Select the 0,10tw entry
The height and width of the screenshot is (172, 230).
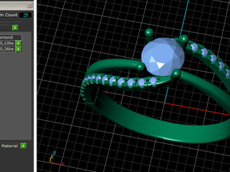(x=7, y=43)
